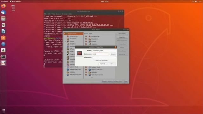
Task: Open Ubuntu Software from the dock
Action: pyautogui.click(x=3, y=38)
